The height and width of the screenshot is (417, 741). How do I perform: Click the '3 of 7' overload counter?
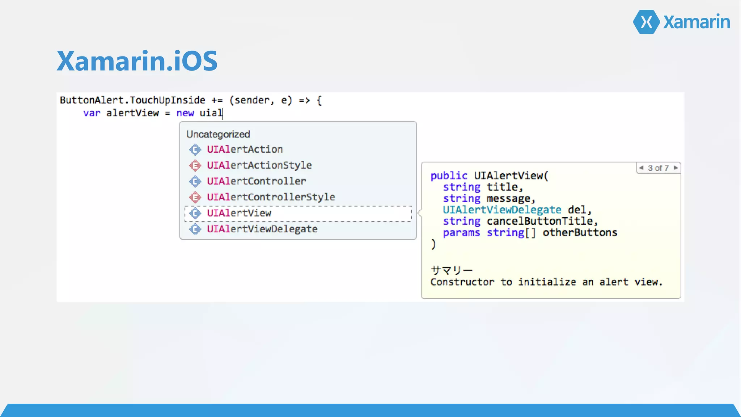[x=658, y=168]
